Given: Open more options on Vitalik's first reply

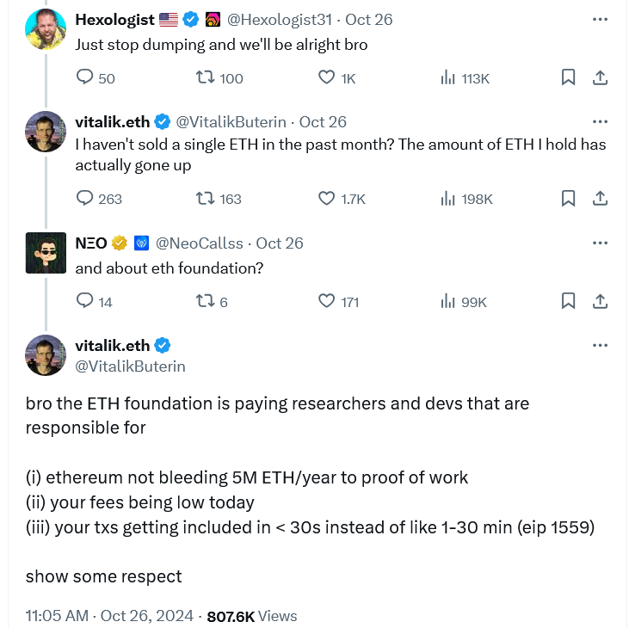Looking at the screenshot, I should (601, 122).
